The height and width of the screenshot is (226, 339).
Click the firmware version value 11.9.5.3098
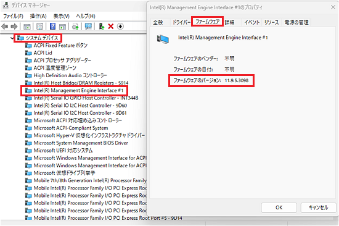tap(237, 81)
